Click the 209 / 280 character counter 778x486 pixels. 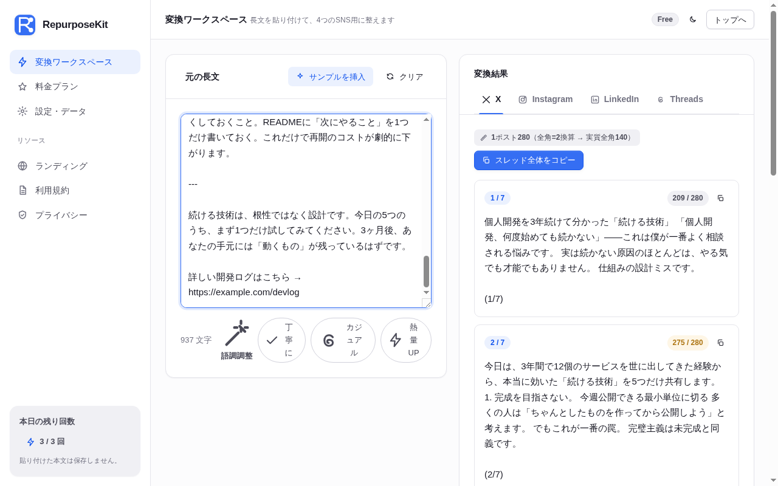coord(687,198)
